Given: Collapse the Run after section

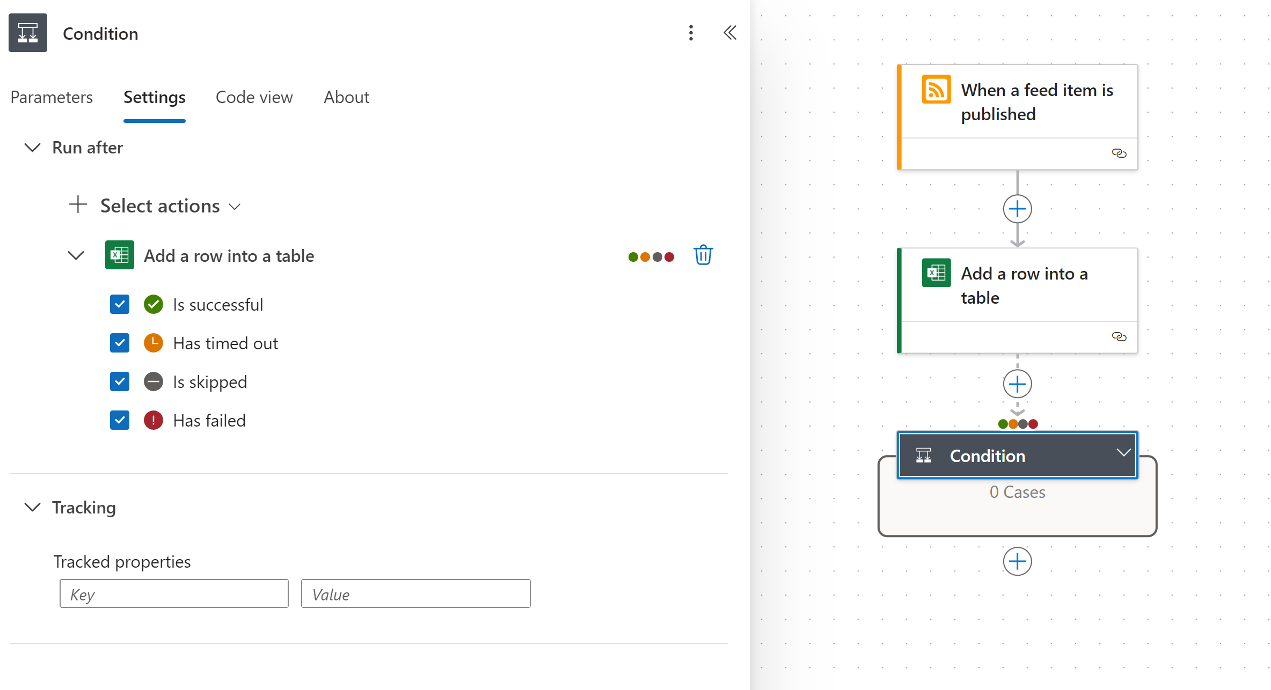Looking at the screenshot, I should [x=33, y=148].
